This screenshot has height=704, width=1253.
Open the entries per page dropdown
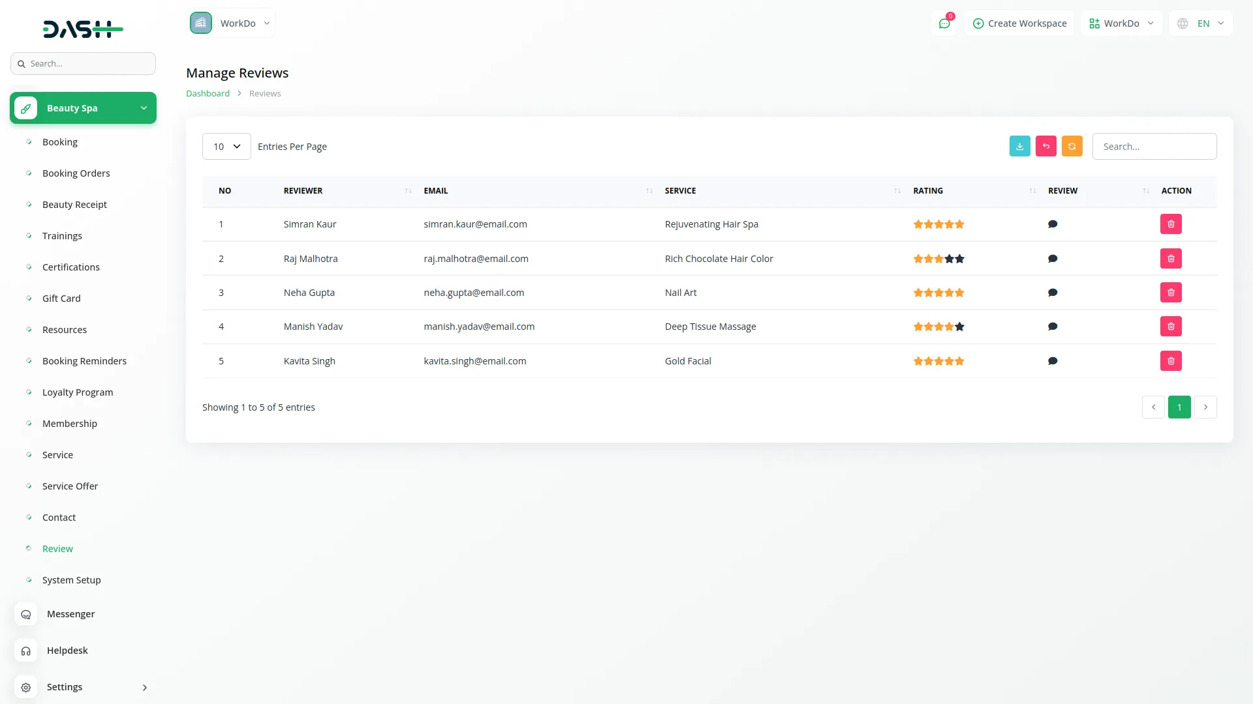tap(226, 147)
